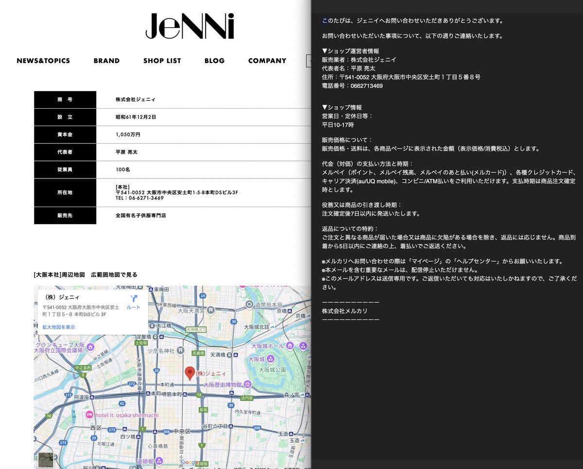Select the 大阪城 landmark marker
The height and width of the screenshot is (469, 583).
pos(272,359)
